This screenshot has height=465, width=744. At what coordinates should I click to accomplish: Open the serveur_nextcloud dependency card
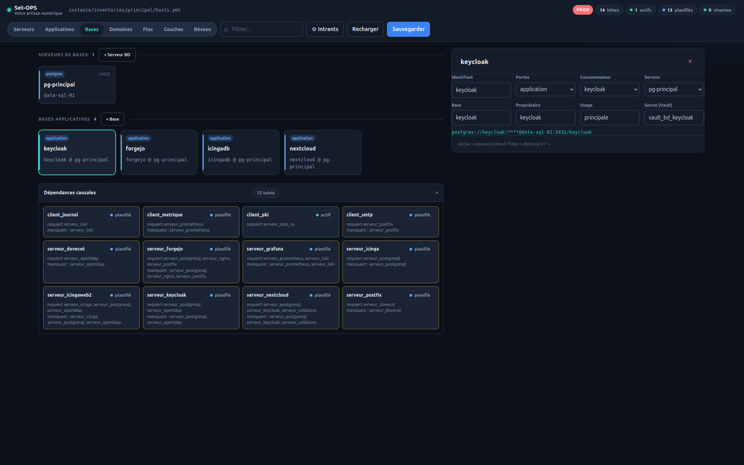coord(291,308)
